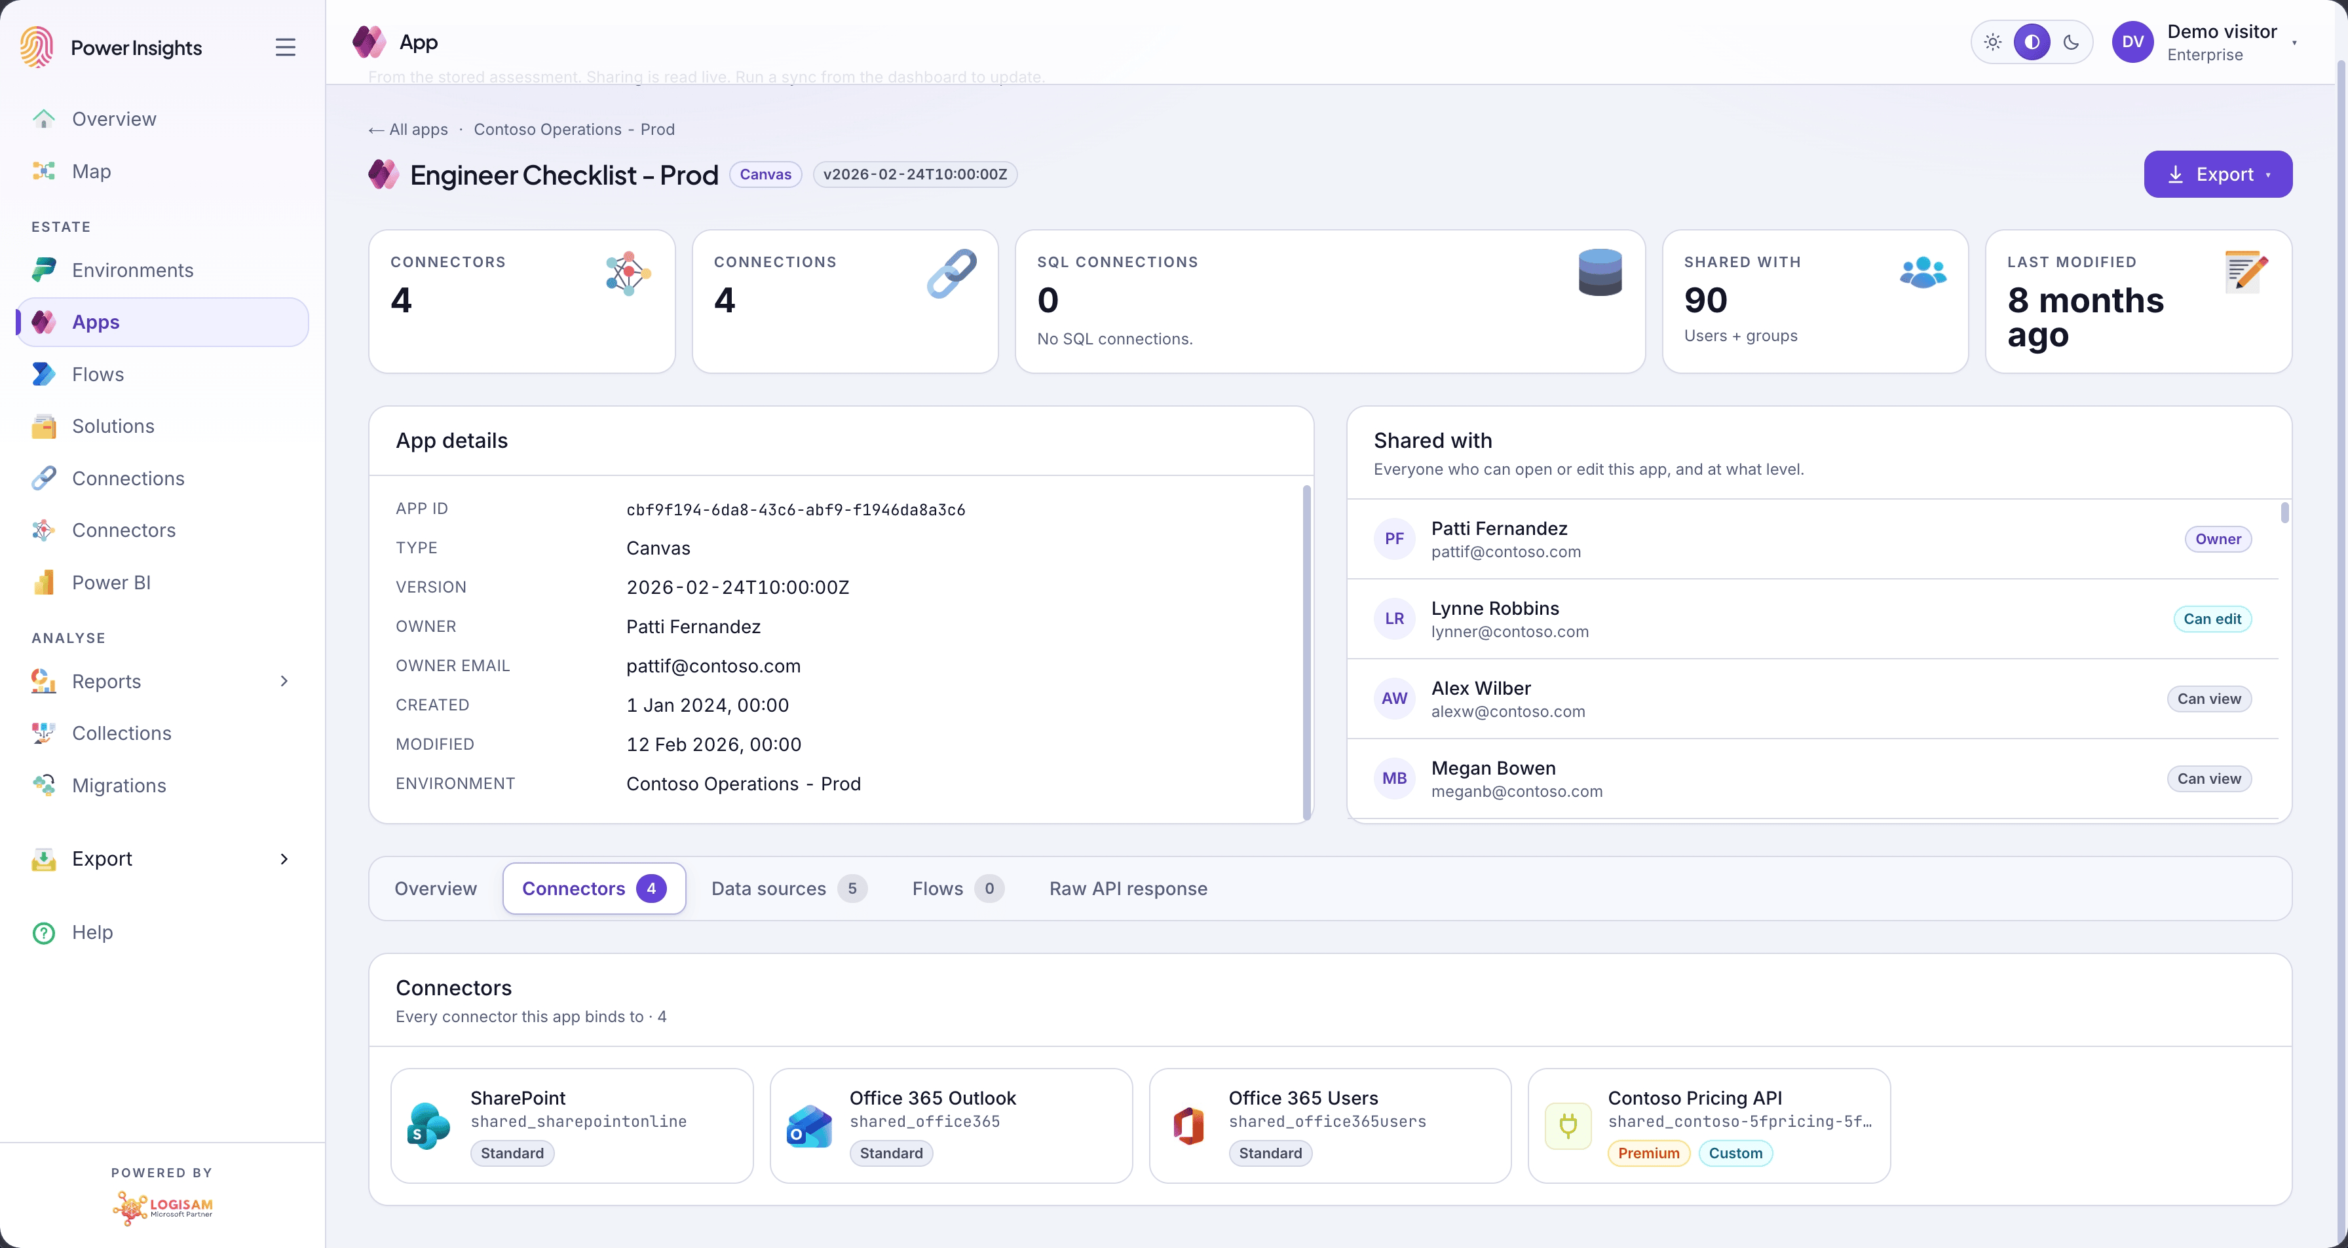Switch to light theme sun toggle
This screenshot has width=2348, height=1248.
tap(1992, 42)
